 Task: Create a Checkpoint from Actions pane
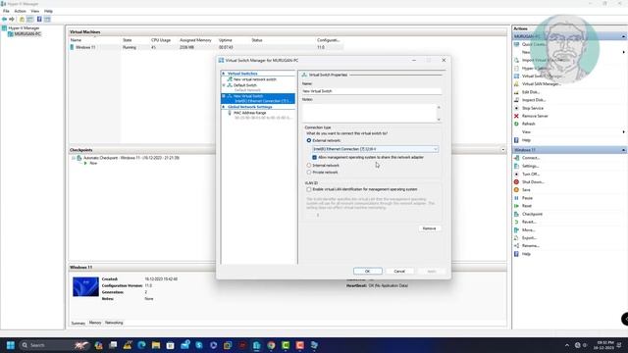click(532, 214)
